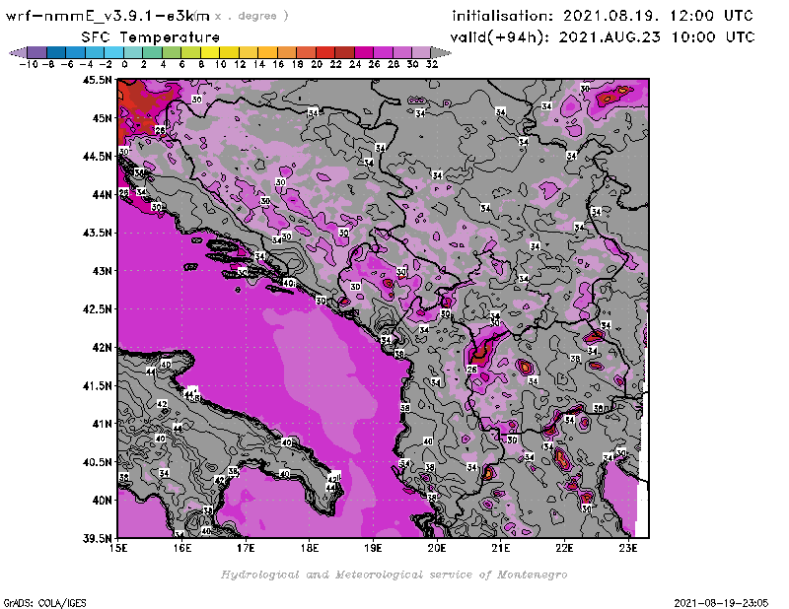Select the magenta swatch between 24 and 26
The height and width of the screenshot is (609, 789).
[x=364, y=52]
